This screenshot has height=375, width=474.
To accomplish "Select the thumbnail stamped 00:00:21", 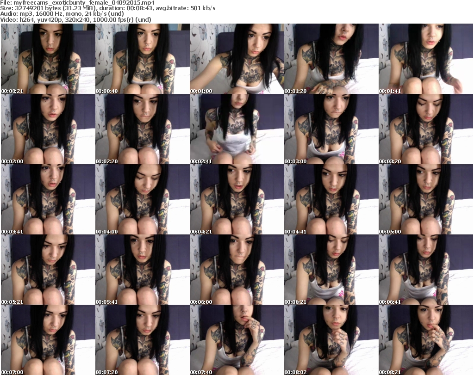I will (x=48, y=59).
